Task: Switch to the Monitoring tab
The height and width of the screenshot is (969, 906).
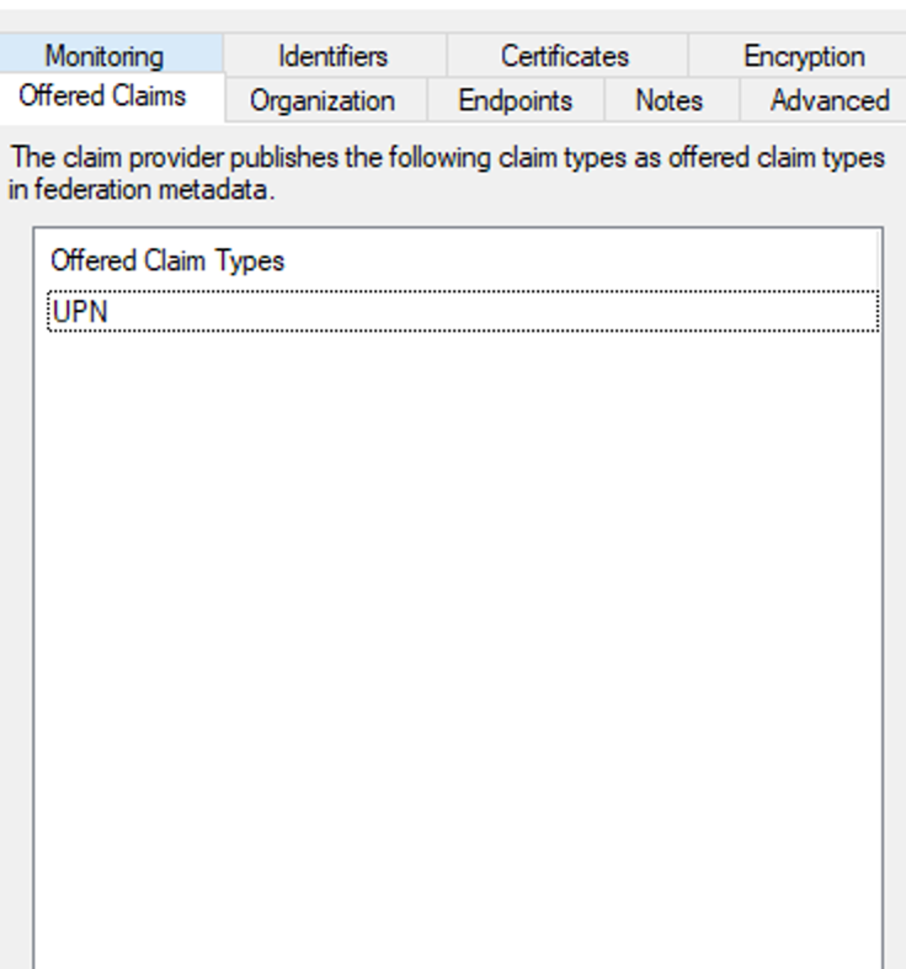Action: pos(104,56)
